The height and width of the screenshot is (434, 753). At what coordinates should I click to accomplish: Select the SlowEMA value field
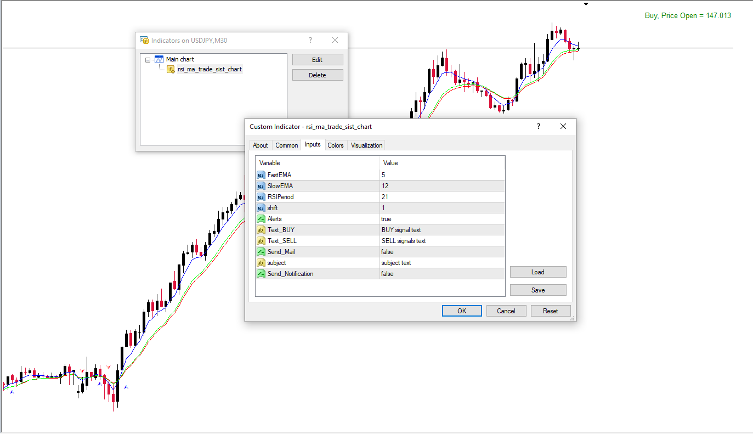[441, 186]
